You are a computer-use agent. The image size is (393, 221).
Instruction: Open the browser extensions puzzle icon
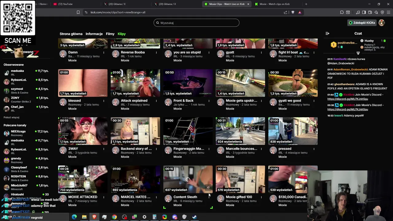(x=342, y=12)
